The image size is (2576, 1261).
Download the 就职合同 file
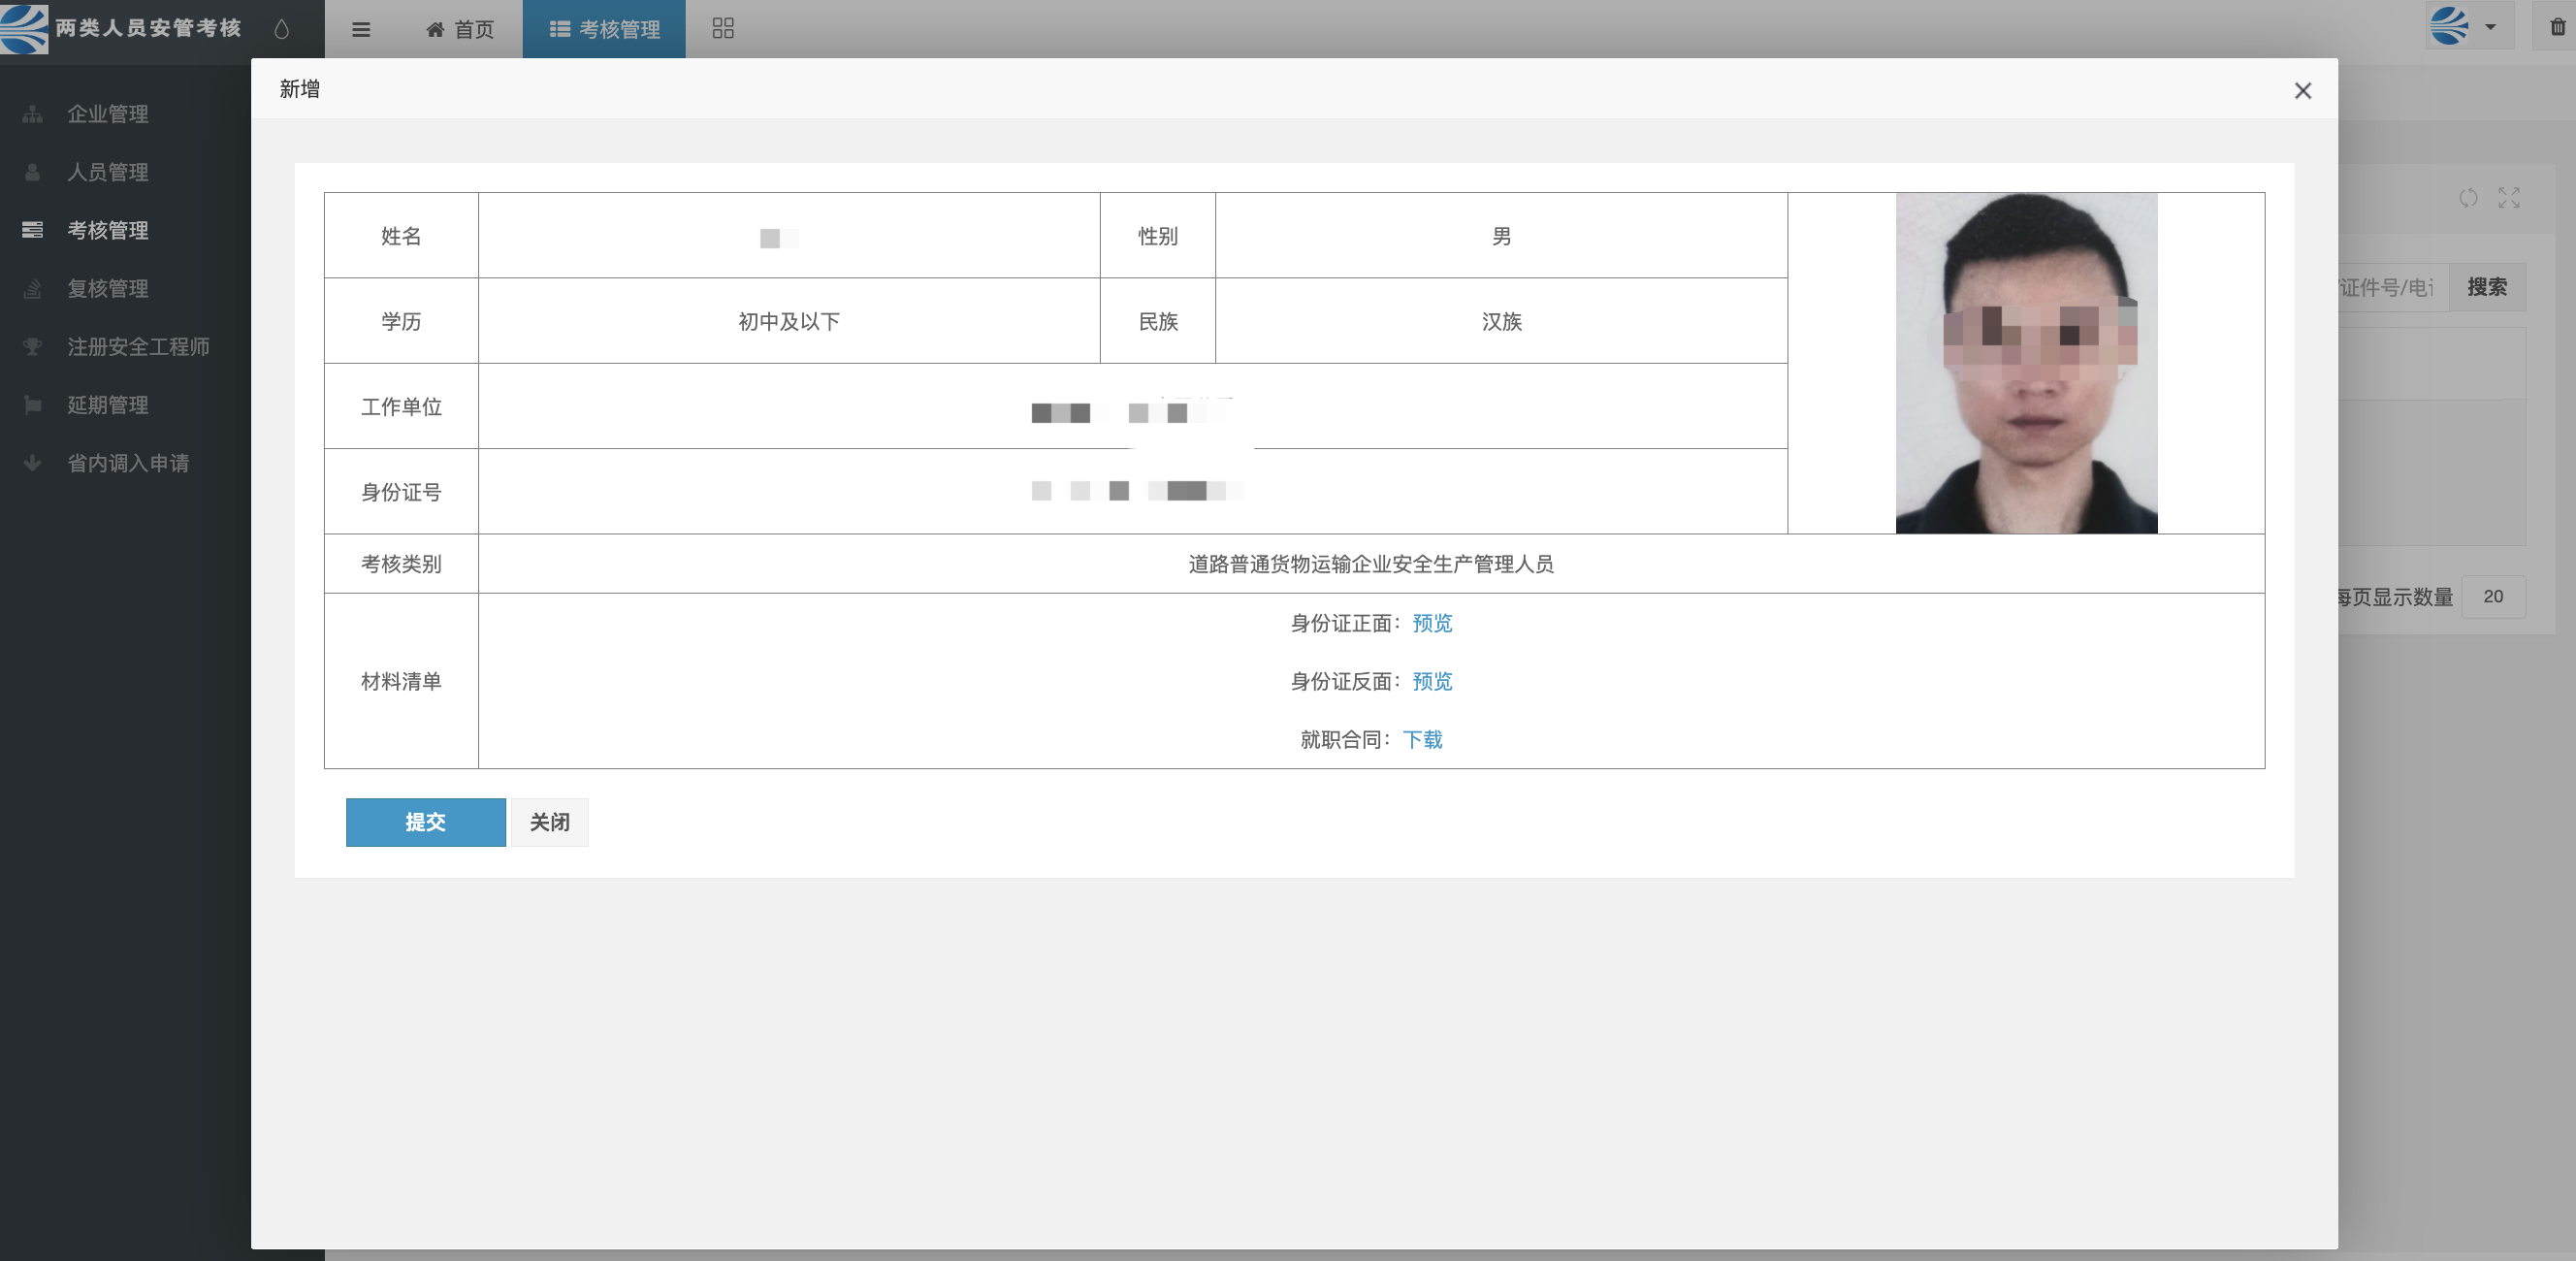pos(1422,739)
